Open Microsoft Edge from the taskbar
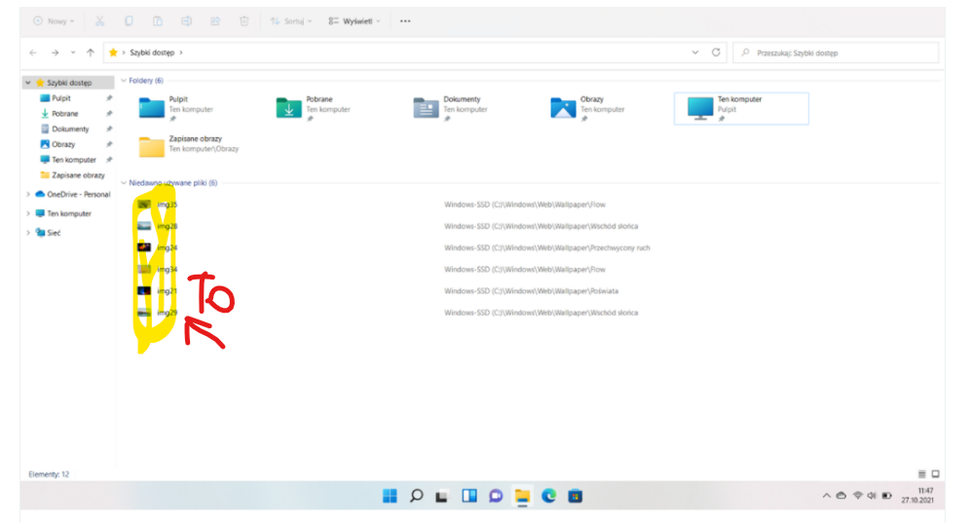Screen dimensions: 971x523 point(548,496)
